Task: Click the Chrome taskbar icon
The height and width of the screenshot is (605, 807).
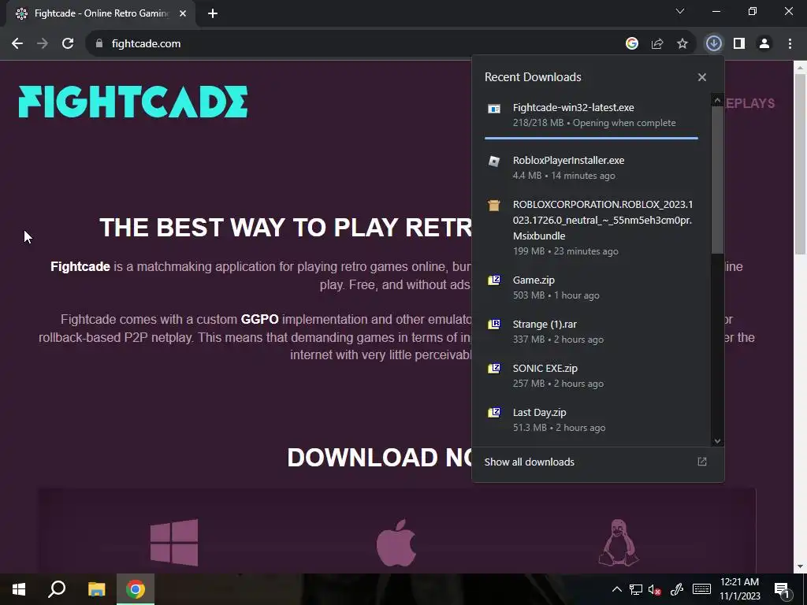Action: (x=136, y=589)
